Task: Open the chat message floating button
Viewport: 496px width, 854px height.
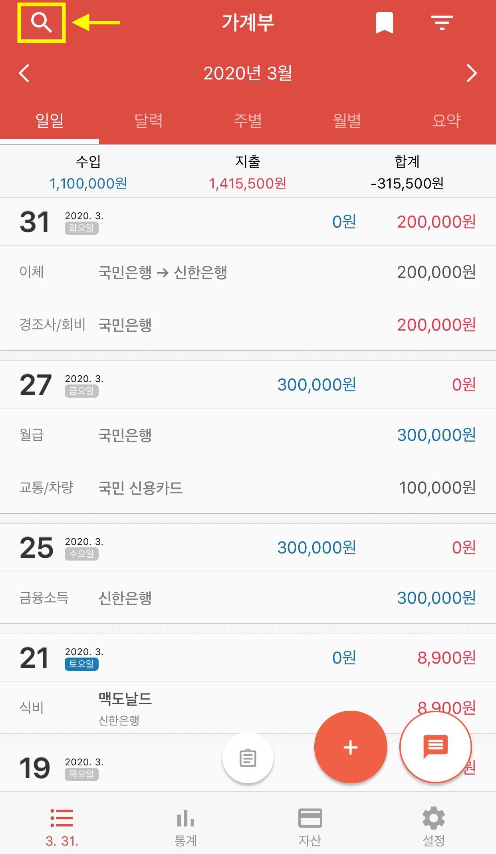Action: pos(436,747)
